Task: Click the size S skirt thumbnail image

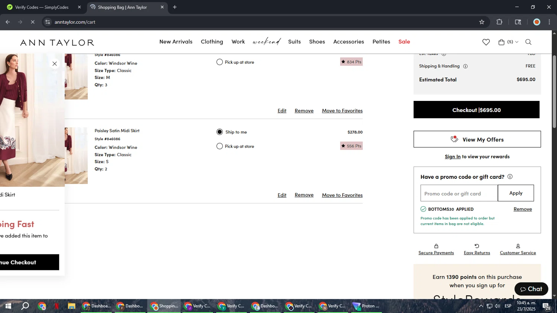Action: click(76, 155)
